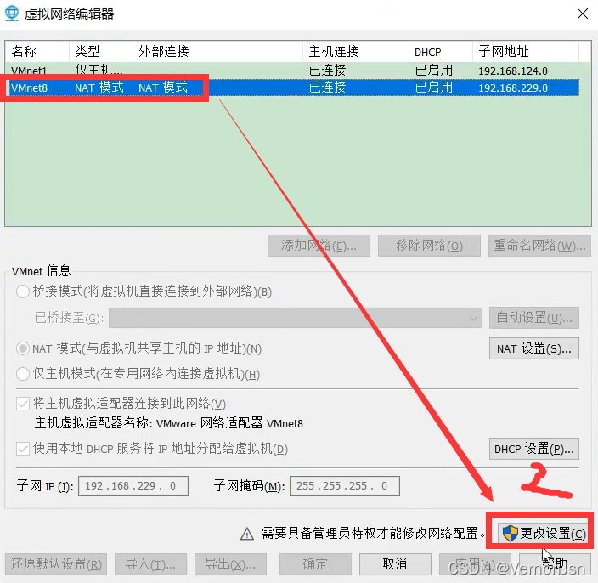Click the 取消 button

(395, 564)
